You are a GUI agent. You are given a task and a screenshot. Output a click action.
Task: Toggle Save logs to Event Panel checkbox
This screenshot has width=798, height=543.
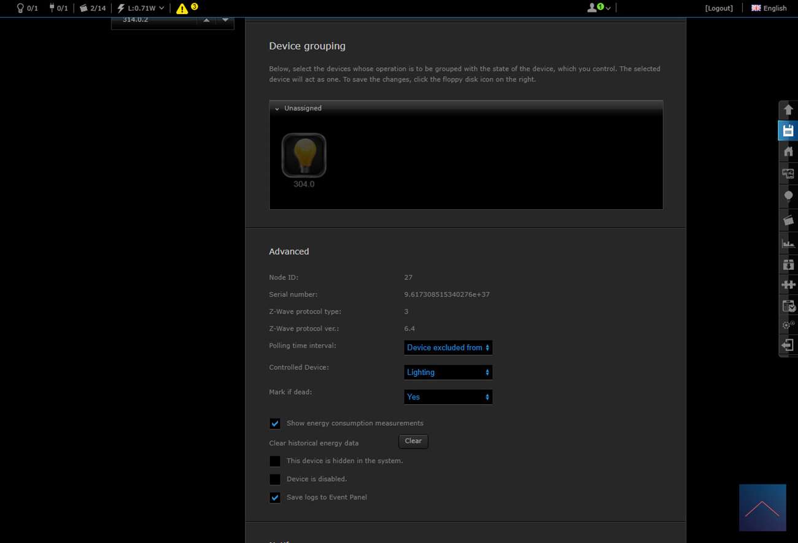(x=275, y=498)
